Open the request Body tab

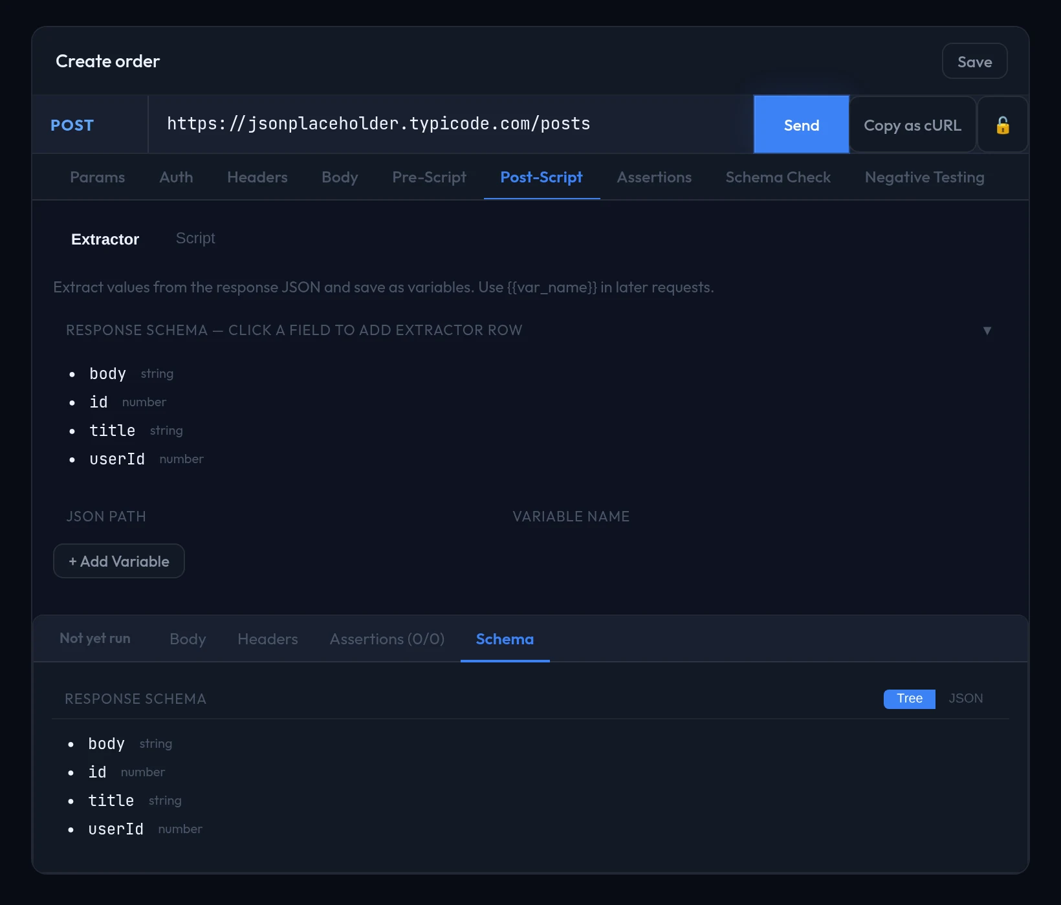tap(340, 177)
